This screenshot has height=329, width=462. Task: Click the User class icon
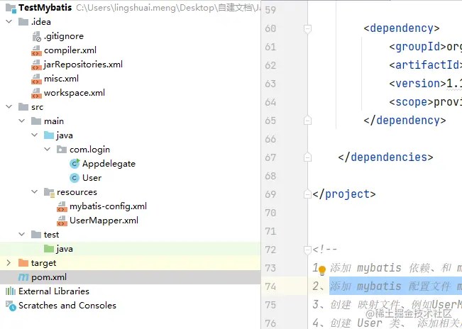(75, 178)
